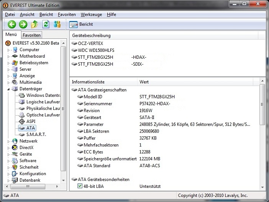
Task: Select the Netzwerk globe icon
Action: pos(15,141)
